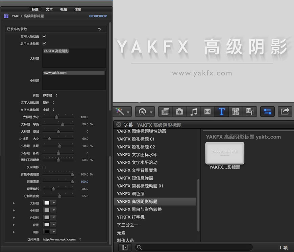This screenshot has height=252, width=294.
Task: Enable the 反向阴影 checkbox
Action: point(44,167)
